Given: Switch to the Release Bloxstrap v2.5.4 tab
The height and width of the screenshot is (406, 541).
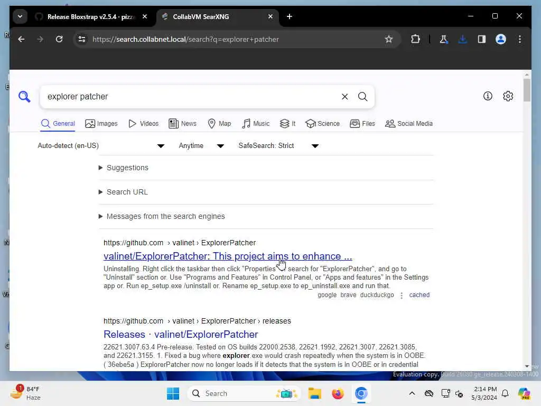Looking at the screenshot, I should coord(91,16).
